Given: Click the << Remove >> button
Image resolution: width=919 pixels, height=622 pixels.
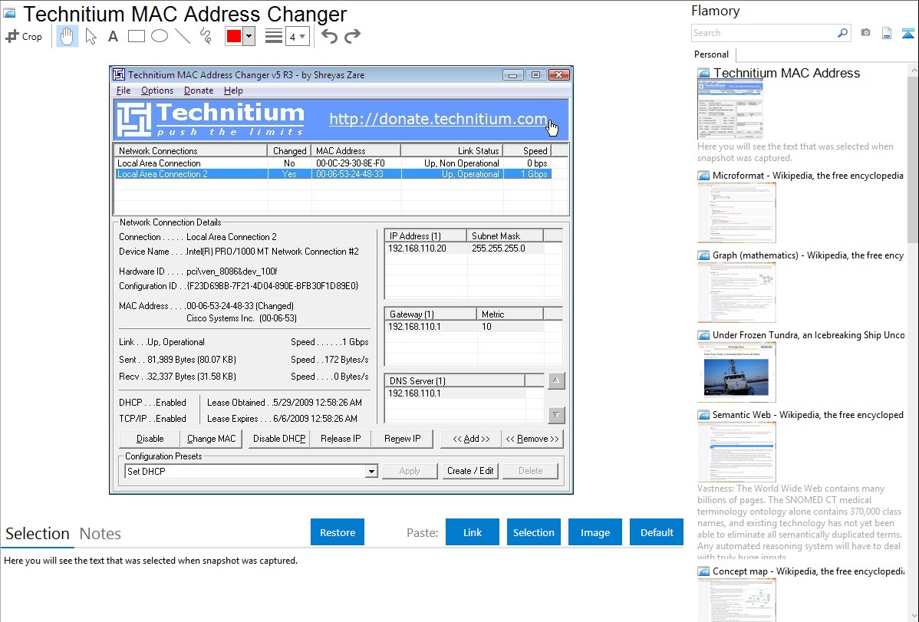Looking at the screenshot, I should [532, 439].
